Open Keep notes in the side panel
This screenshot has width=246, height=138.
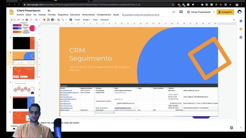click(241, 29)
